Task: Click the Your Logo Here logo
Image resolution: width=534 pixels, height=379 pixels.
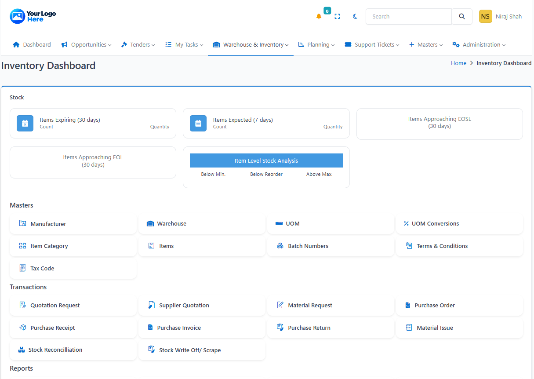Action: (33, 17)
